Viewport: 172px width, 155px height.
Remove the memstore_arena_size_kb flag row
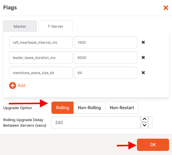(143, 73)
